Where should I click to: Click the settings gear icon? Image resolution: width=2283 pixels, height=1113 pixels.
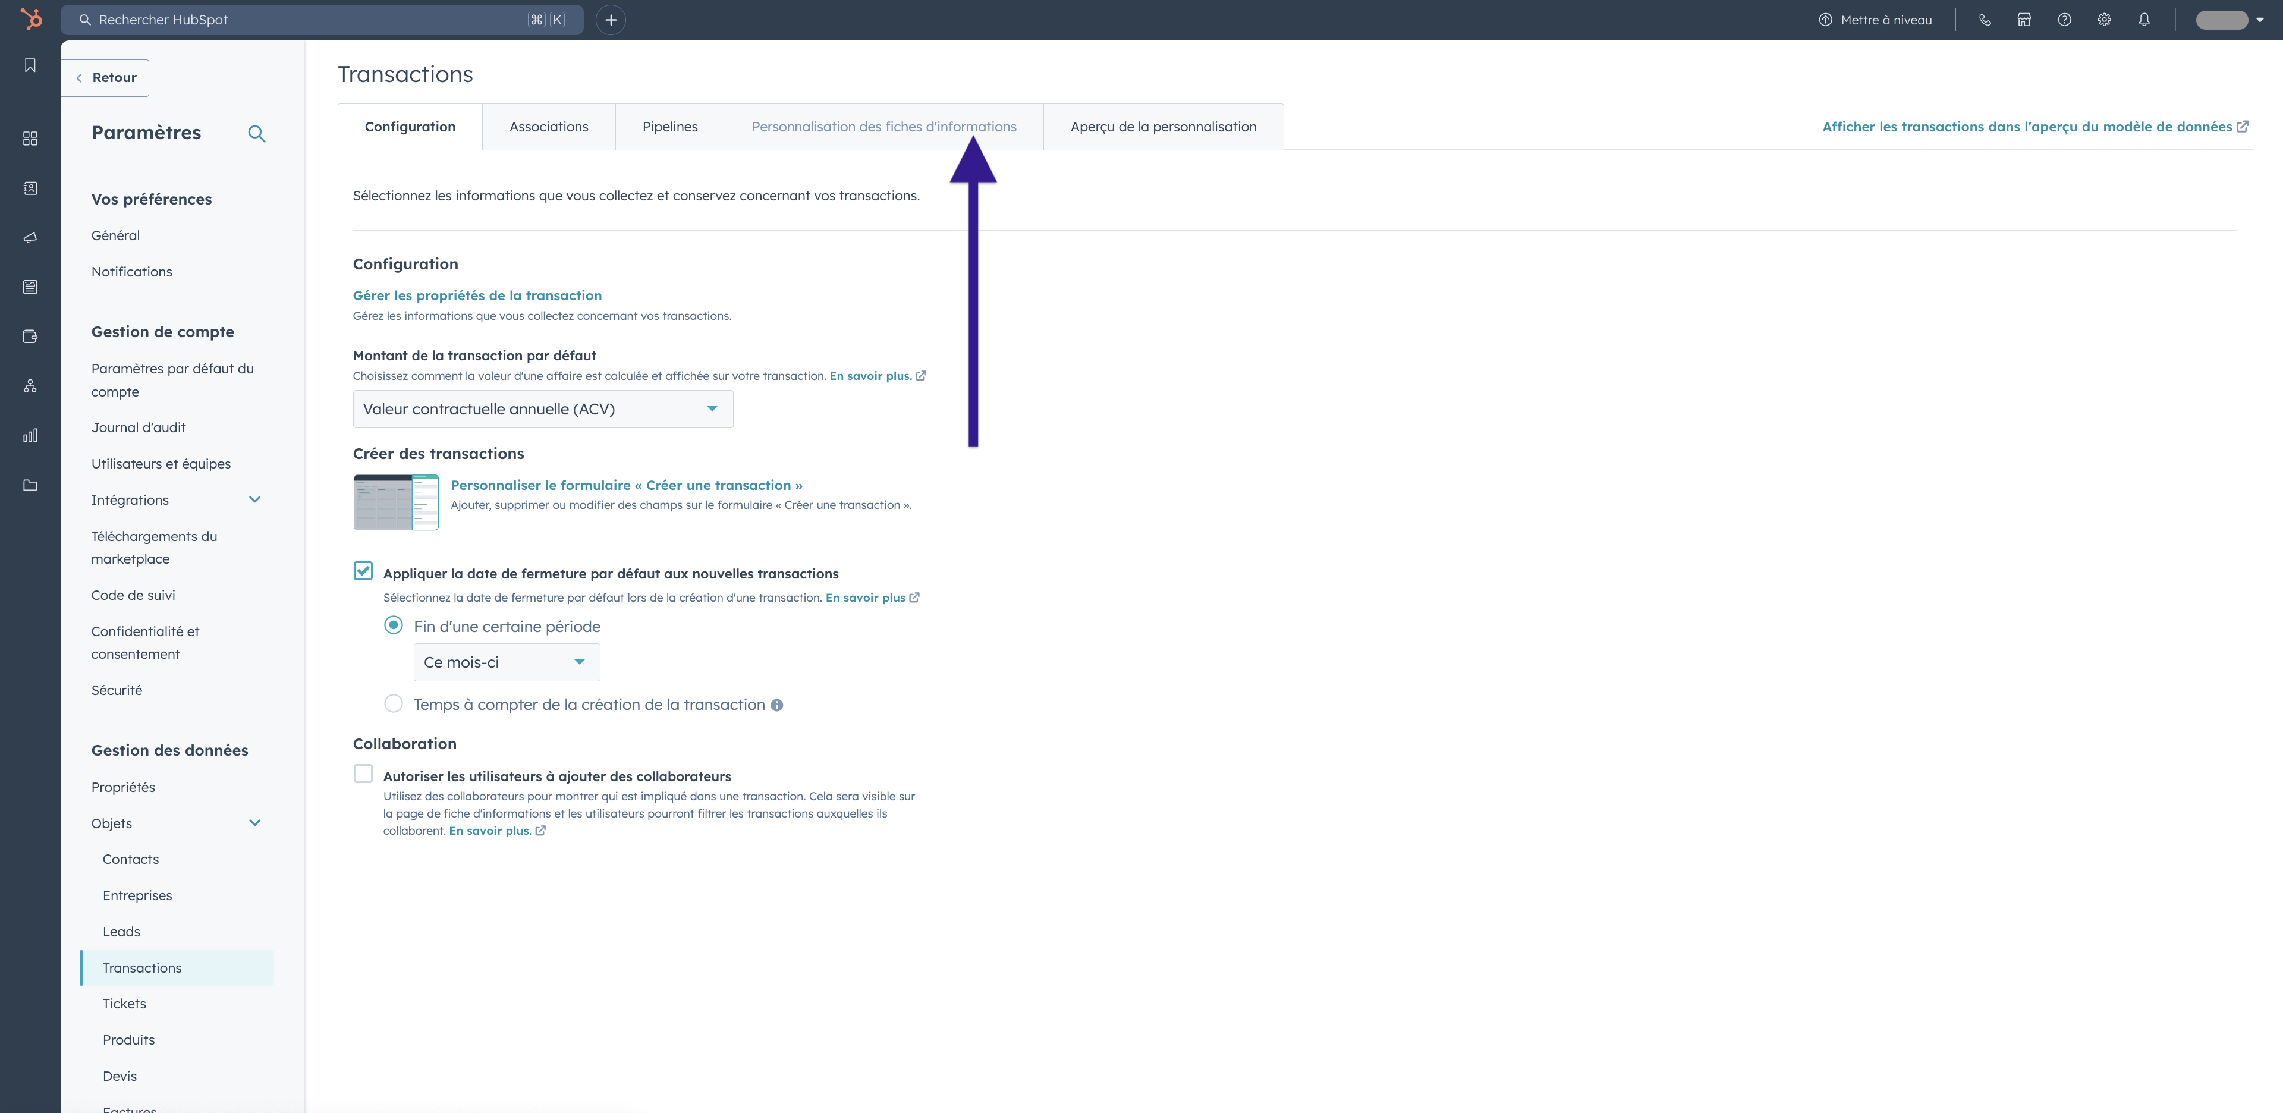(2104, 20)
